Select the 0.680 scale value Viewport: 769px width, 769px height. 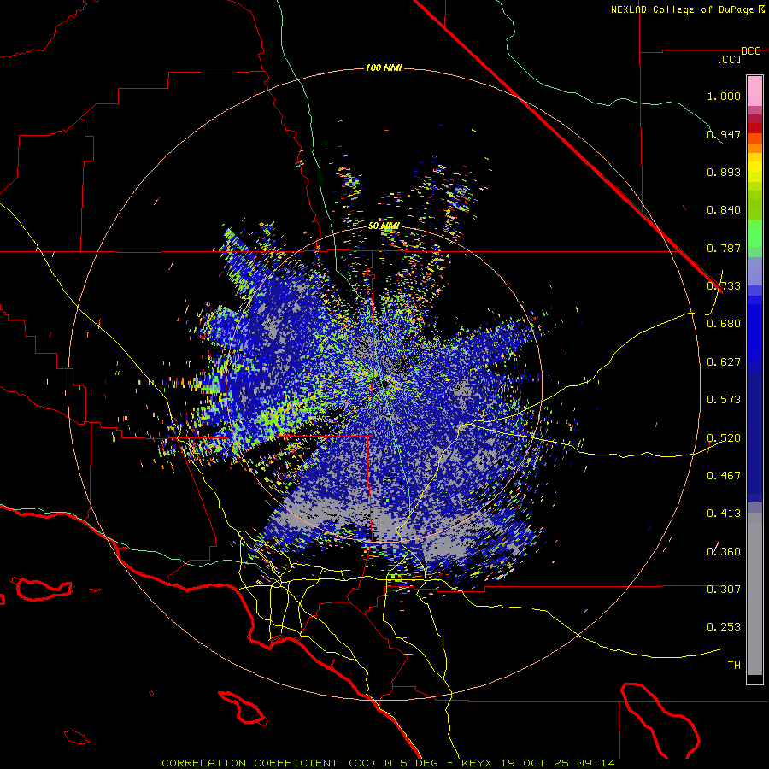click(724, 324)
